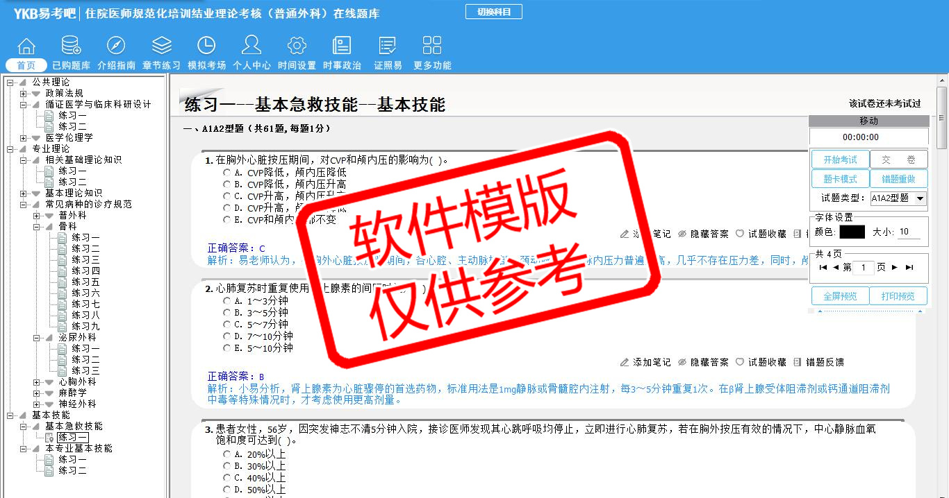Click the black font color swatch
Screen dimensions: 949x498
tap(852, 232)
